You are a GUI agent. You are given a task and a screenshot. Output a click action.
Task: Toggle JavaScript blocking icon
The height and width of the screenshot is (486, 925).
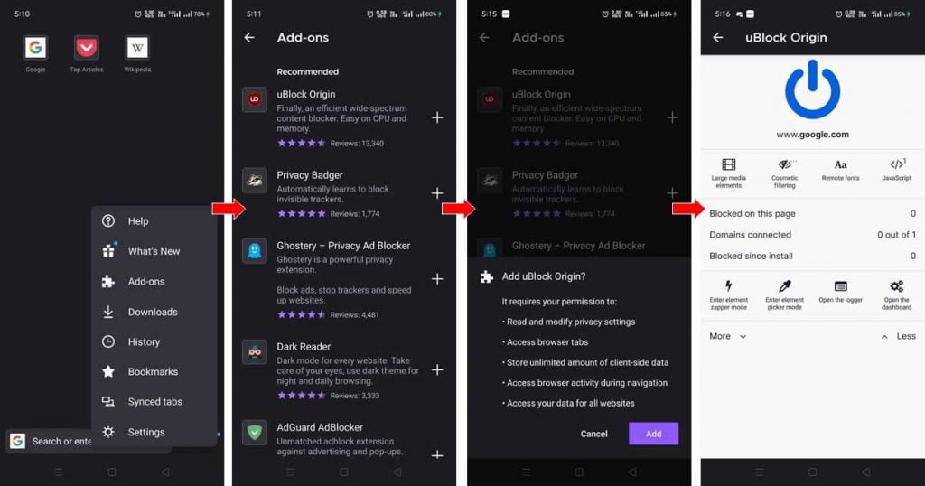pos(897,164)
